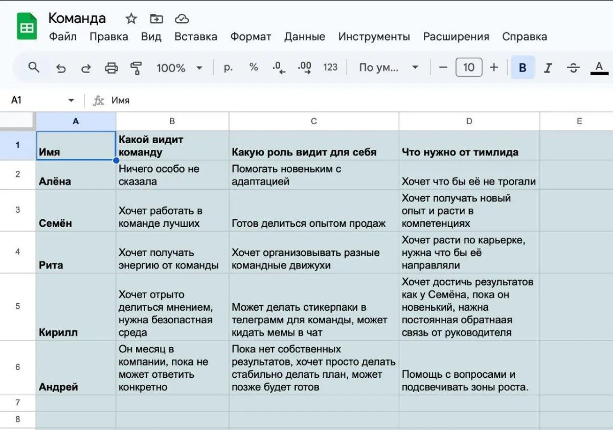The width and height of the screenshot is (613, 430).
Task: Open name box dropdown arrow
Action: pos(71,100)
